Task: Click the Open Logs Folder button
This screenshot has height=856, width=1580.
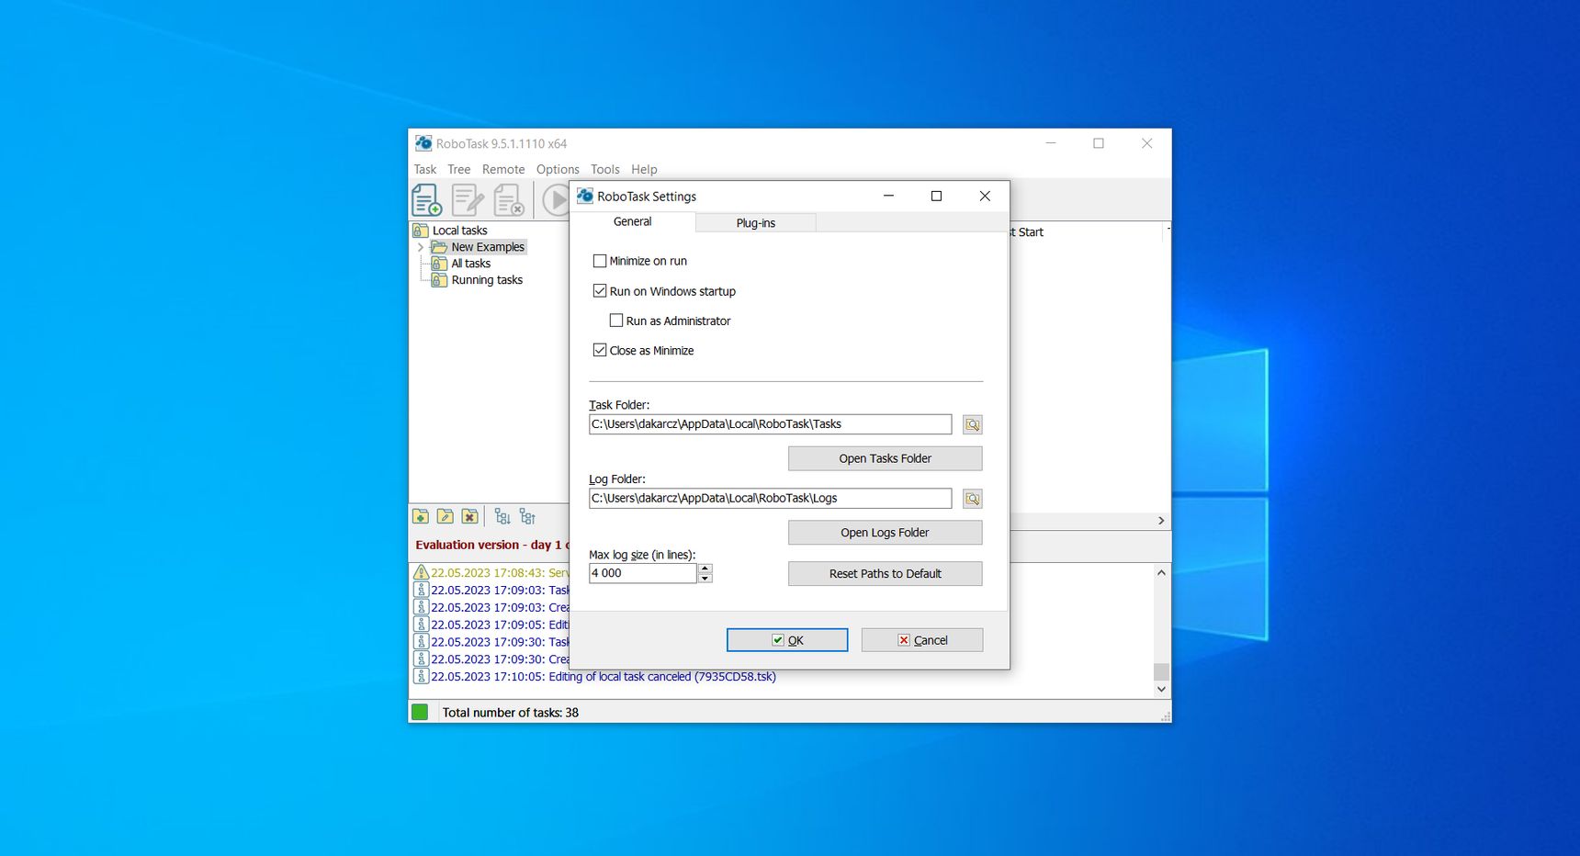Action: (x=885, y=533)
